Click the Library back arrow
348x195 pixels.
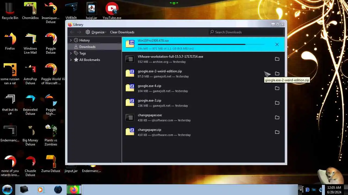[x=72, y=32]
